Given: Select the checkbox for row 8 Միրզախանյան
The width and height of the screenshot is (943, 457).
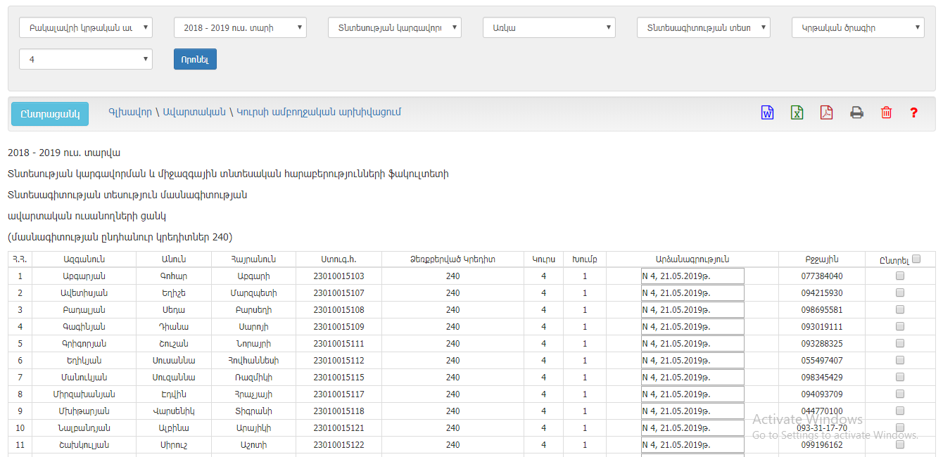Looking at the screenshot, I should click(899, 394).
